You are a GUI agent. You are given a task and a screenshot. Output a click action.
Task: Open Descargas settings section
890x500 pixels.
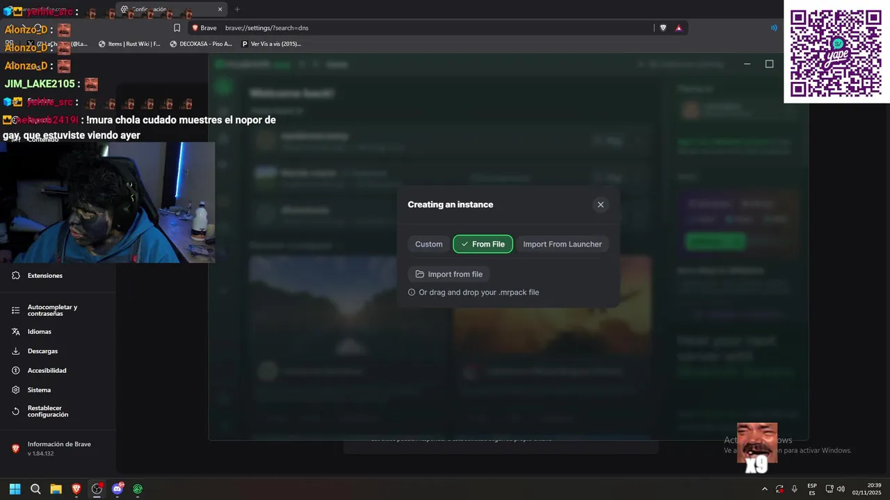point(42,351)
